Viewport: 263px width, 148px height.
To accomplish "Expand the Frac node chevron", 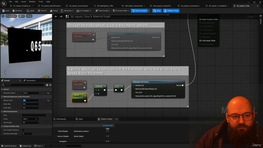I will tap(122, 86).
